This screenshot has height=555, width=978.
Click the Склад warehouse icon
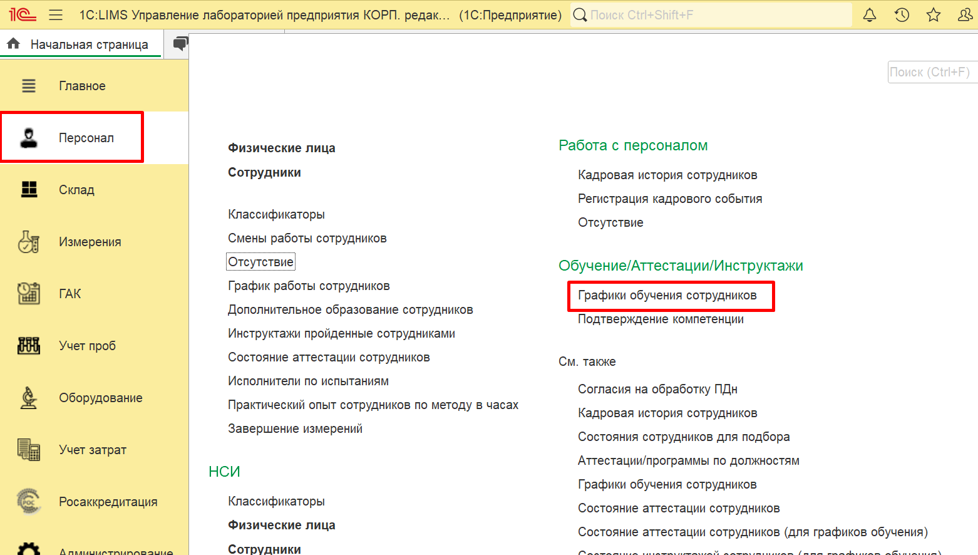tap(29, 189)
